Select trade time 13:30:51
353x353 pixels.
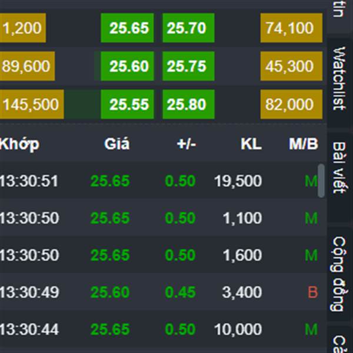29,181
